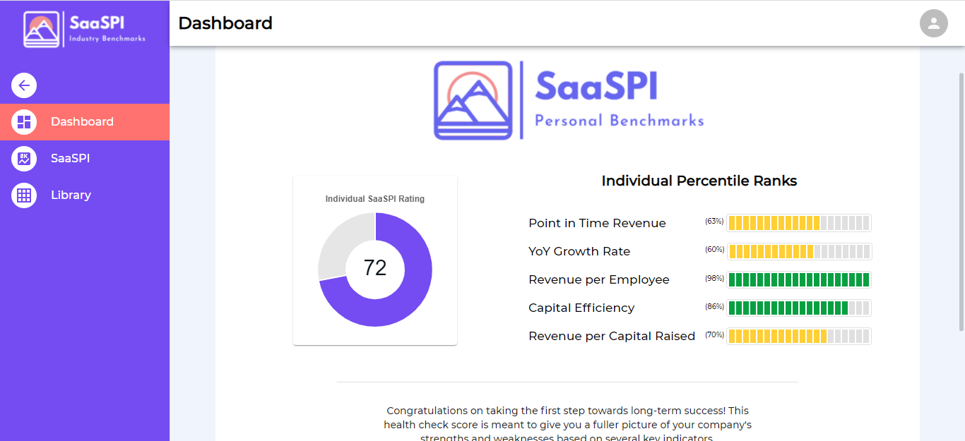Click the page vertical scrollbar
Screen dimensions: 965x441
click(961, 201)
